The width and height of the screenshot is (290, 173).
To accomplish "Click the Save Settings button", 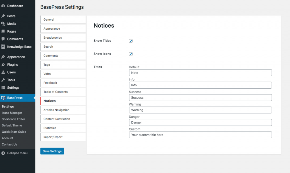I will pos(52,151).
